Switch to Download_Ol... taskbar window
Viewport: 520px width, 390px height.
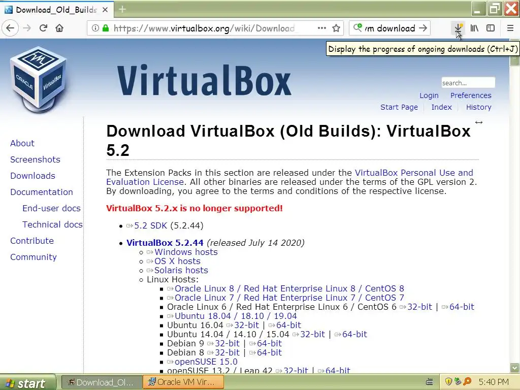tap(101, 382)
